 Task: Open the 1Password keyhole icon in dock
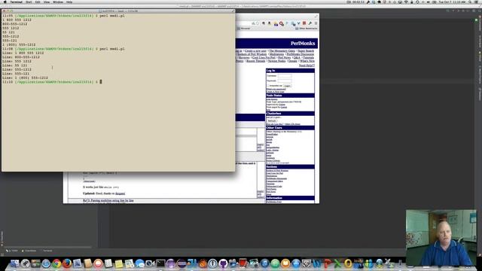point(212,263)
